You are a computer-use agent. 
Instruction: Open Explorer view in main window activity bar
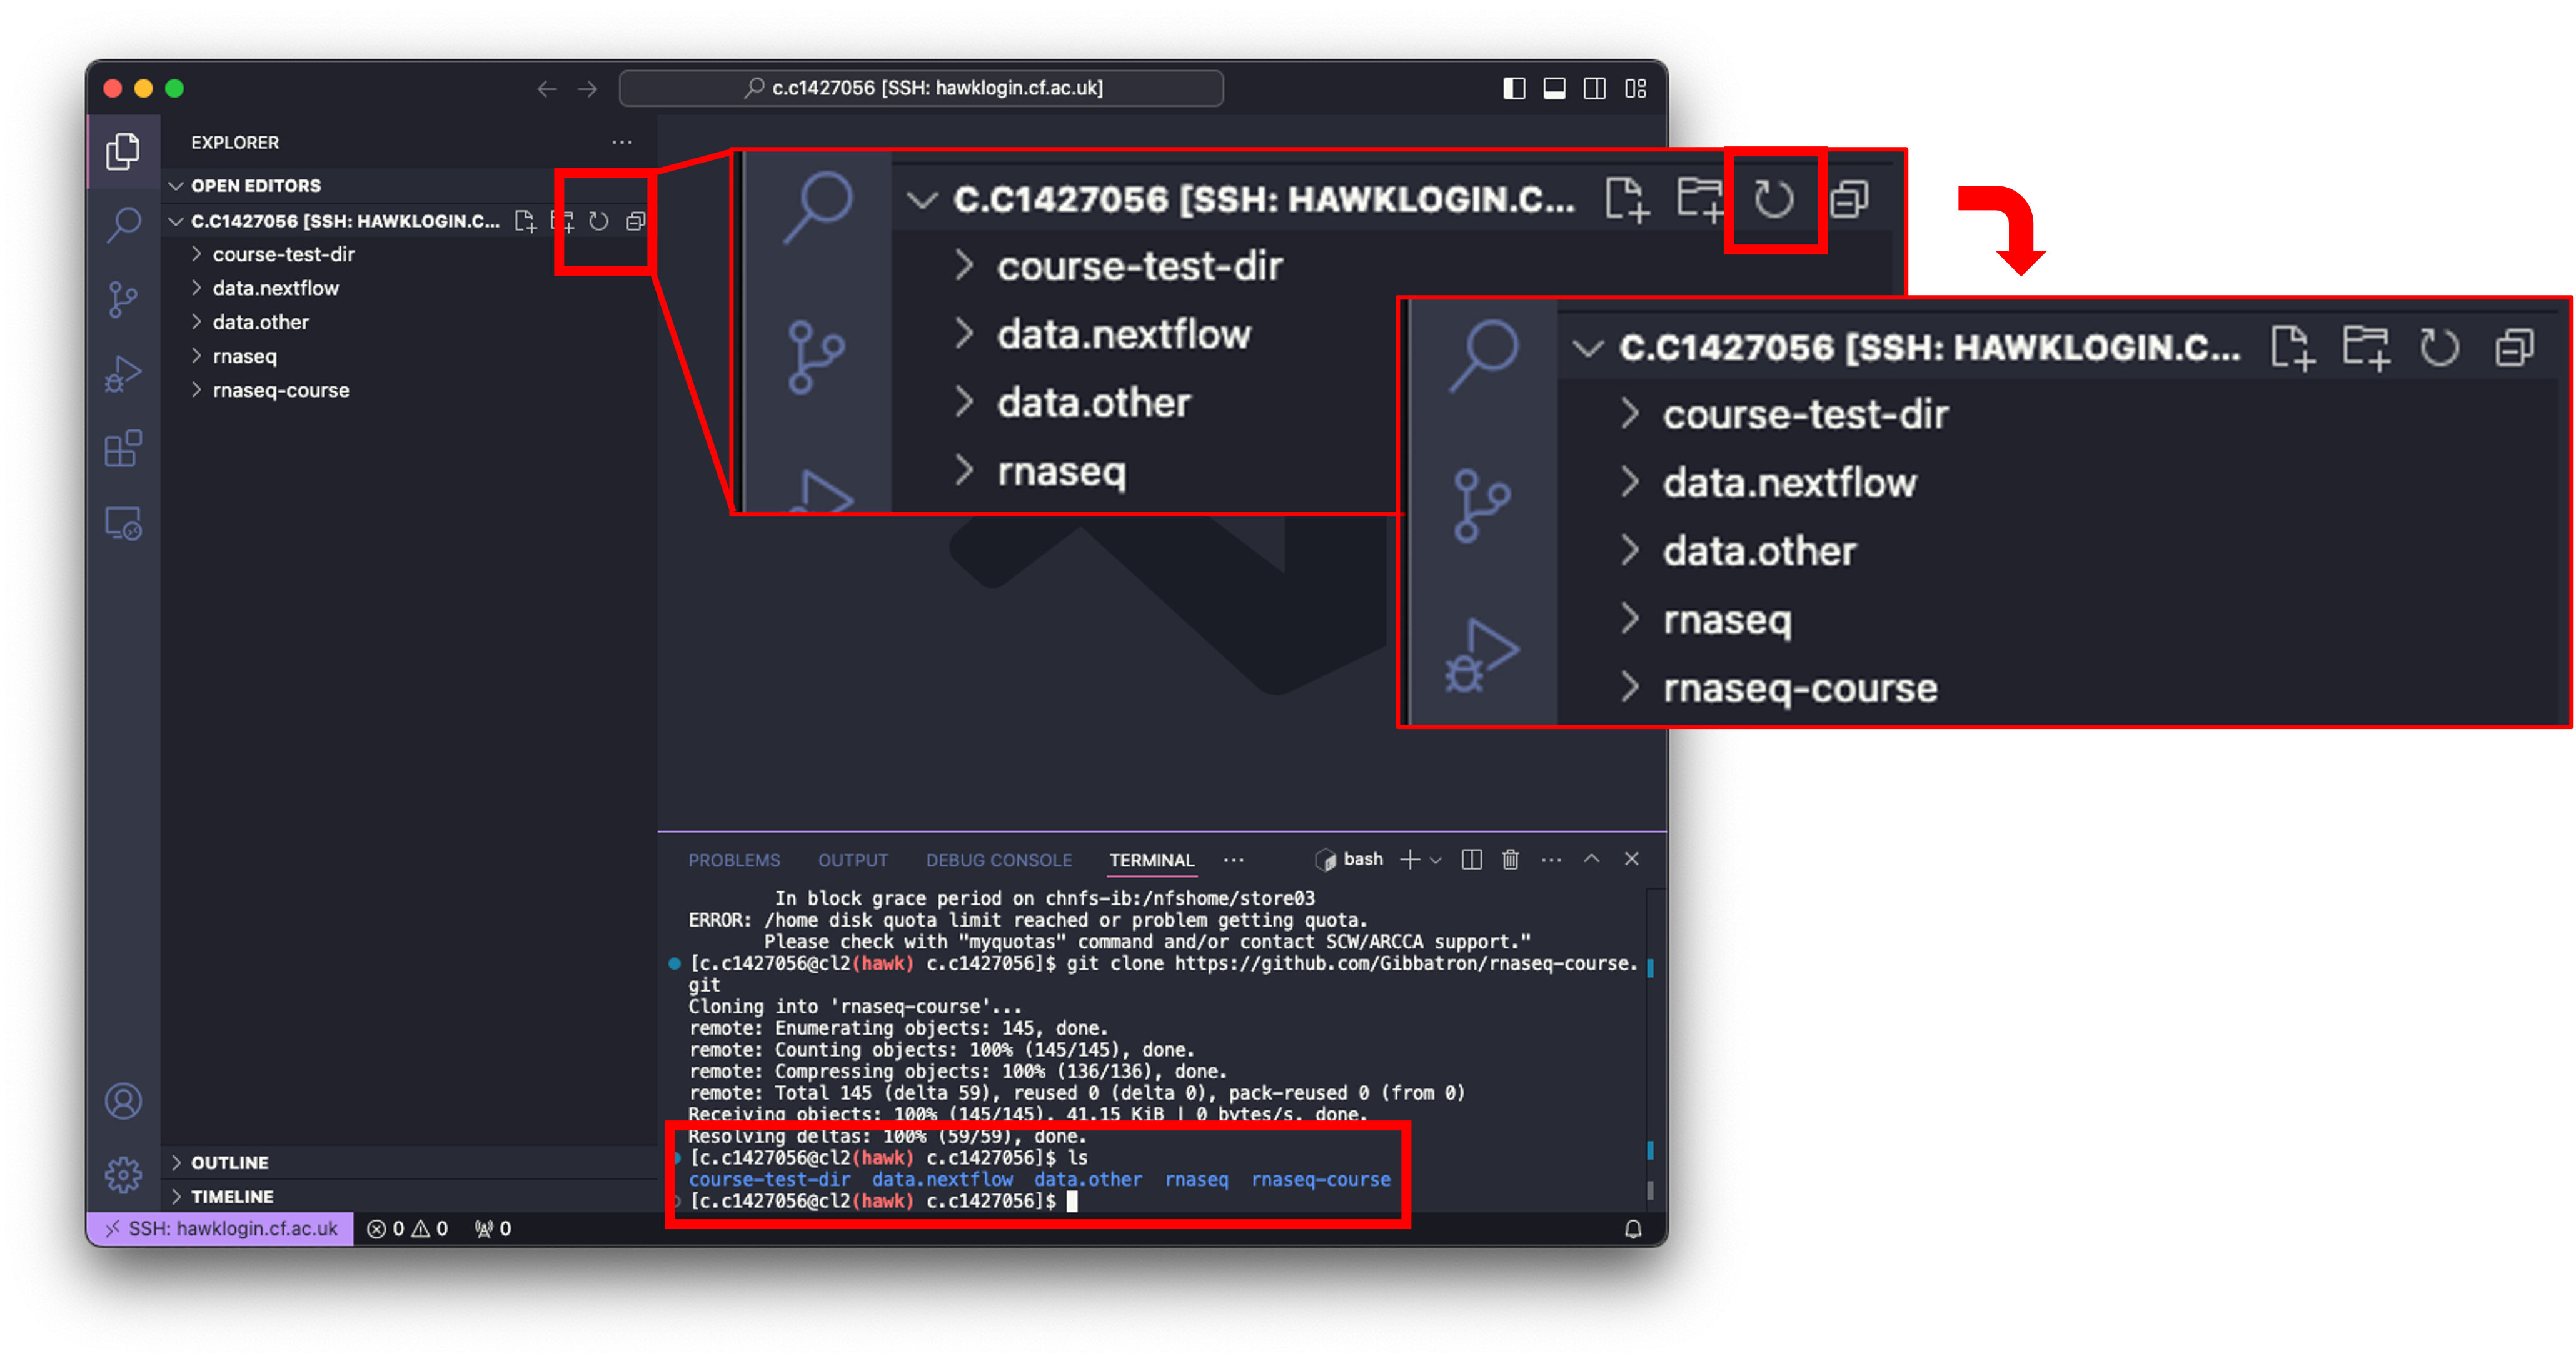click(x=123, y=151)
